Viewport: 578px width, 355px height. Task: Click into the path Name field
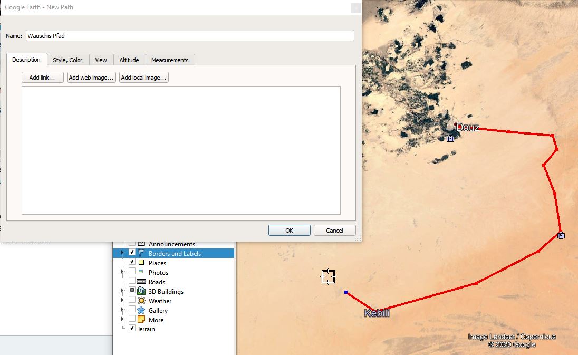[x=190, y=35]
